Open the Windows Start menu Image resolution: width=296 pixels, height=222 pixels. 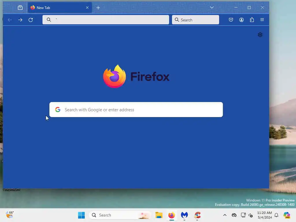pos(81,215)
